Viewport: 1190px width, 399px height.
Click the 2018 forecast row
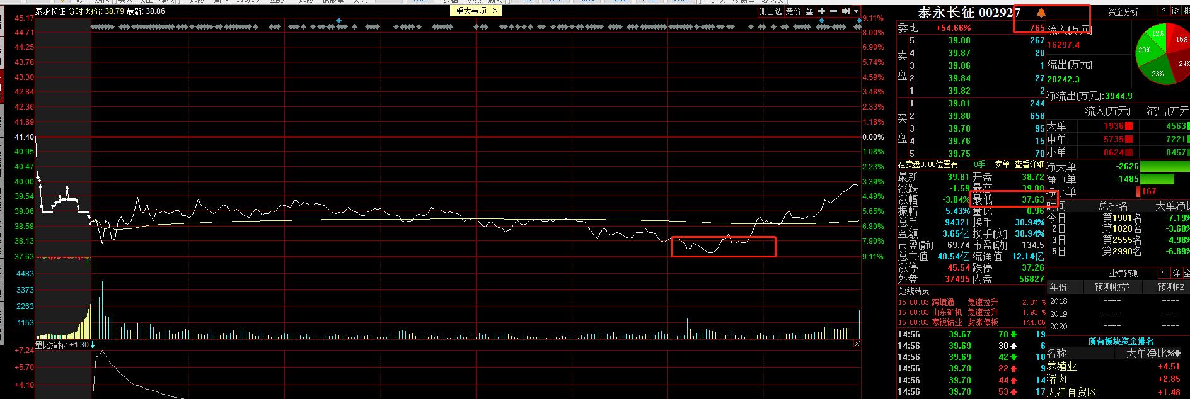[1119, 301]
